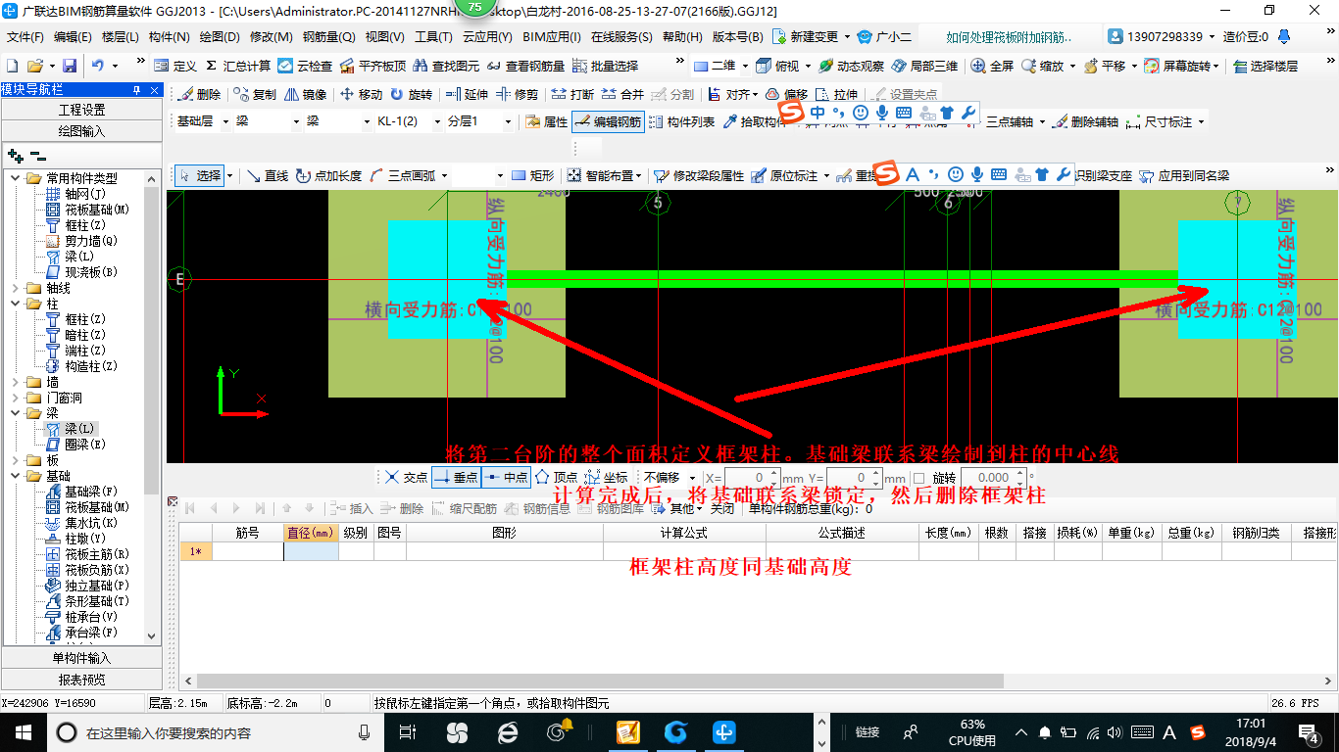Toggle the 属性 properties panel
Viewport: 1339px width, 752px height.
(547, 122)
